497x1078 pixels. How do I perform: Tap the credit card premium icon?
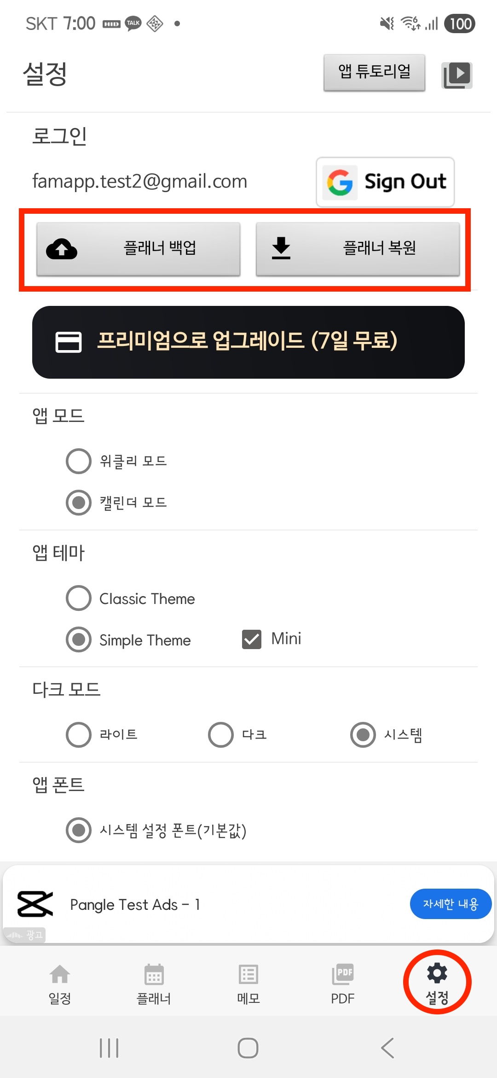69,342
